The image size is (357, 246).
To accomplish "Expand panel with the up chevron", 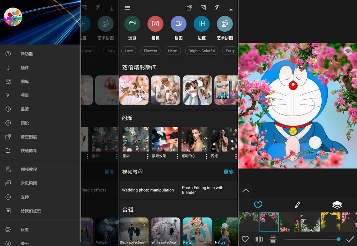I will [246, 190].
